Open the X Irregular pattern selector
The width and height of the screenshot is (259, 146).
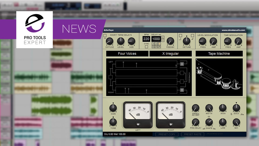(x=171, y=54)
